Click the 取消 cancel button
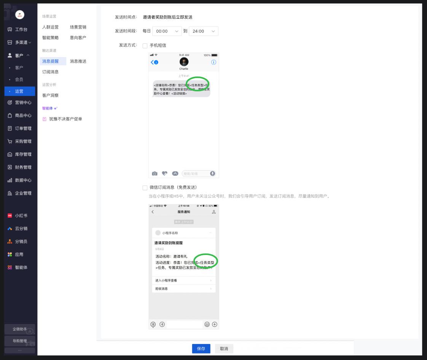427x360 pixels. coord(224,349)
